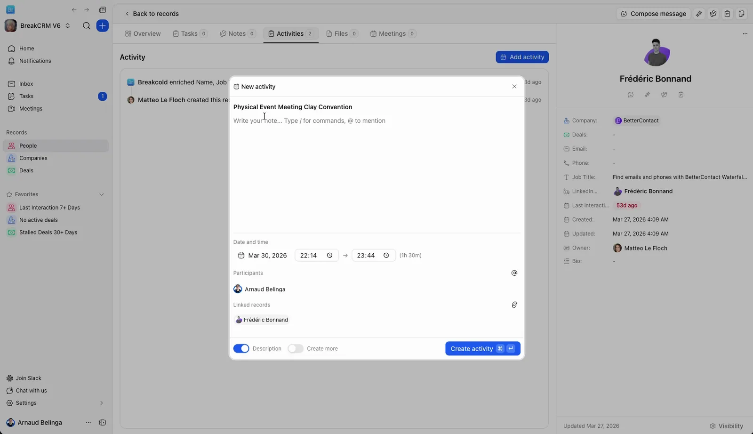Open Compose message
Image resolution: width=753 pixels, height=434 pixels.
(x=653, y=14)
